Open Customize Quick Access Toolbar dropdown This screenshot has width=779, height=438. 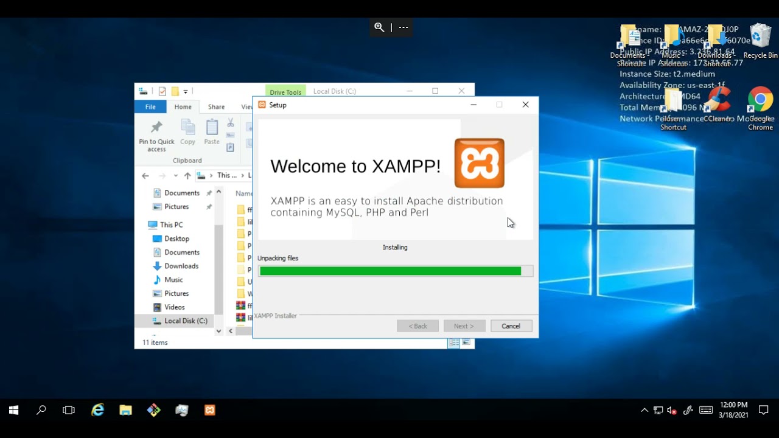pos(186,92)
